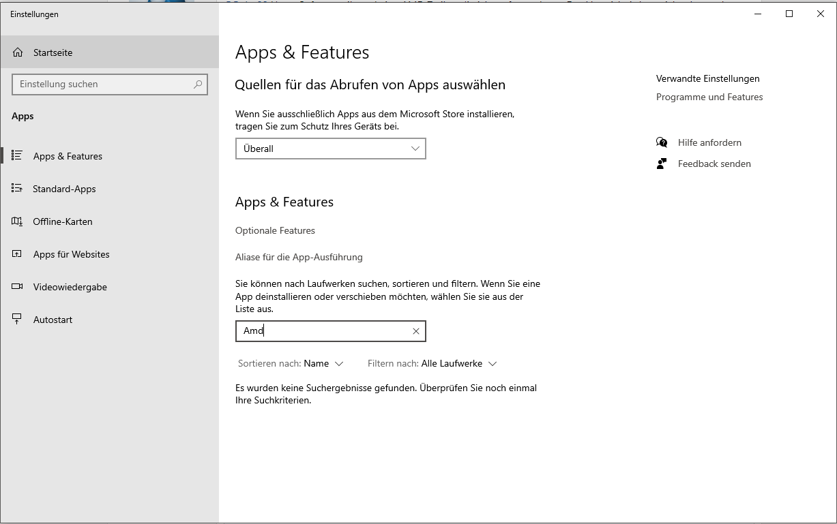Clear the app search with the X
837x524 pixels.
[416, 331]
